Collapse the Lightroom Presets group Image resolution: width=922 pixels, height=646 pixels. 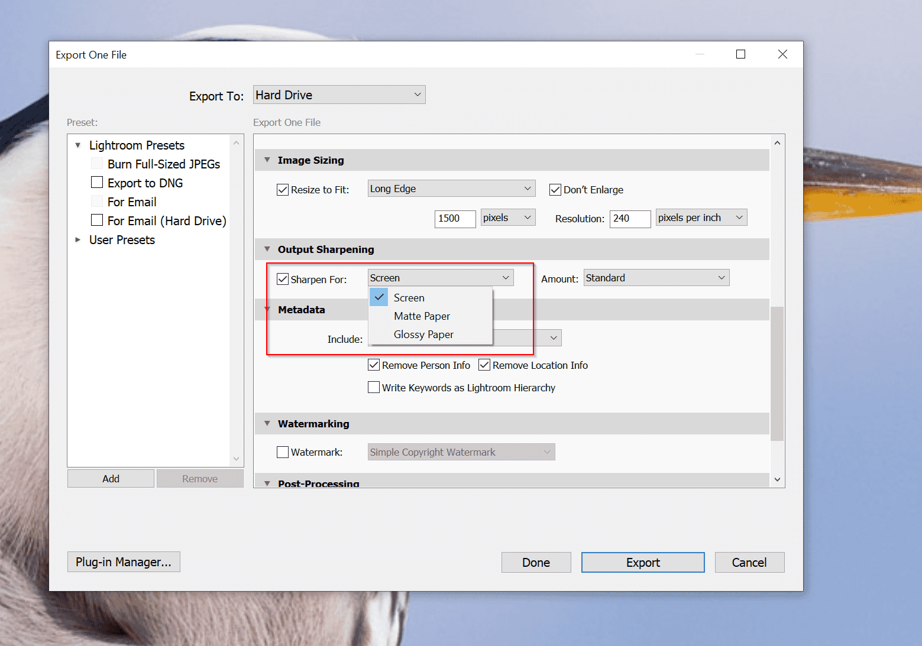click(x=77, y=145)
